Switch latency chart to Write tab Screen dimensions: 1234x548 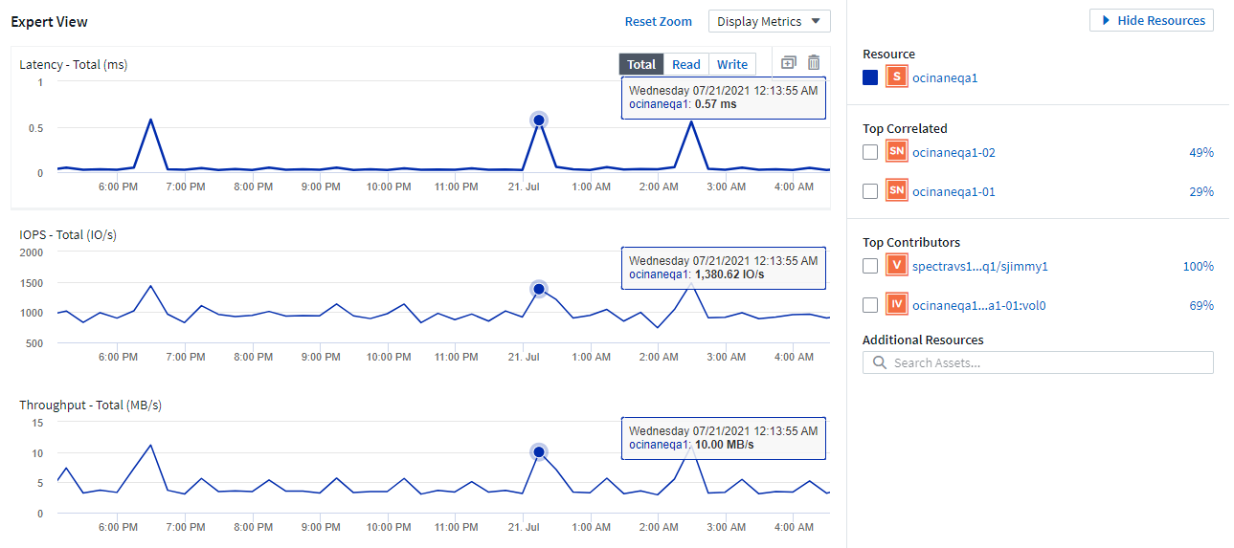click(x=732, y=64)
